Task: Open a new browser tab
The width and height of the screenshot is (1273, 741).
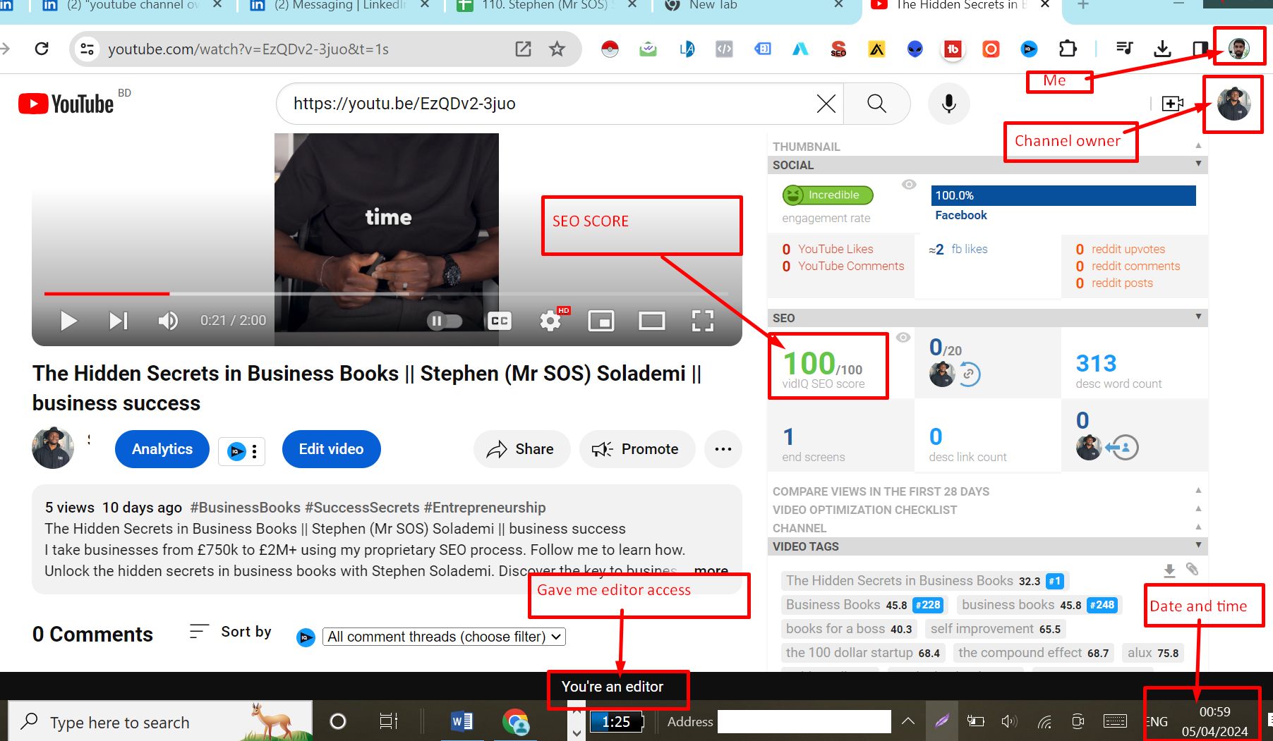Action: coord(1083,6)
